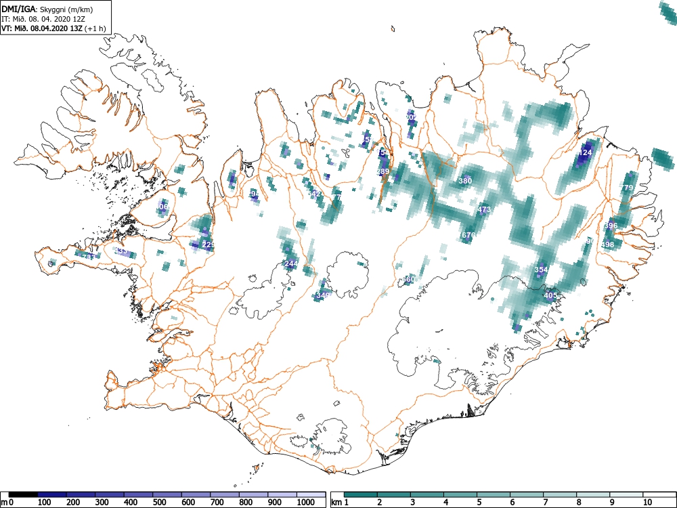Click the '342' visibility value on the map
The image size is (677, 508).
314,194
